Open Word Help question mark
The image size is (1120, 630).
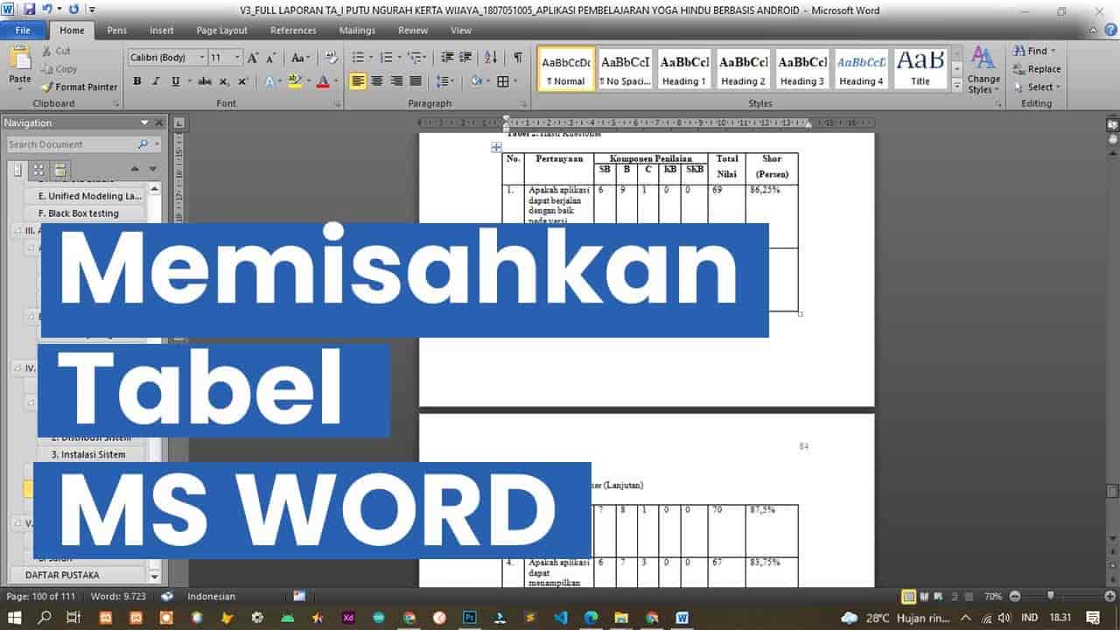coord(1109,31)
